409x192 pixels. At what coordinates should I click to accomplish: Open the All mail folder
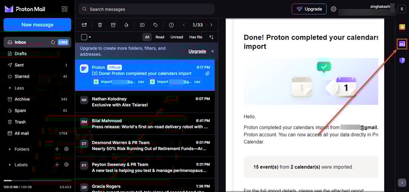[37, 133]
